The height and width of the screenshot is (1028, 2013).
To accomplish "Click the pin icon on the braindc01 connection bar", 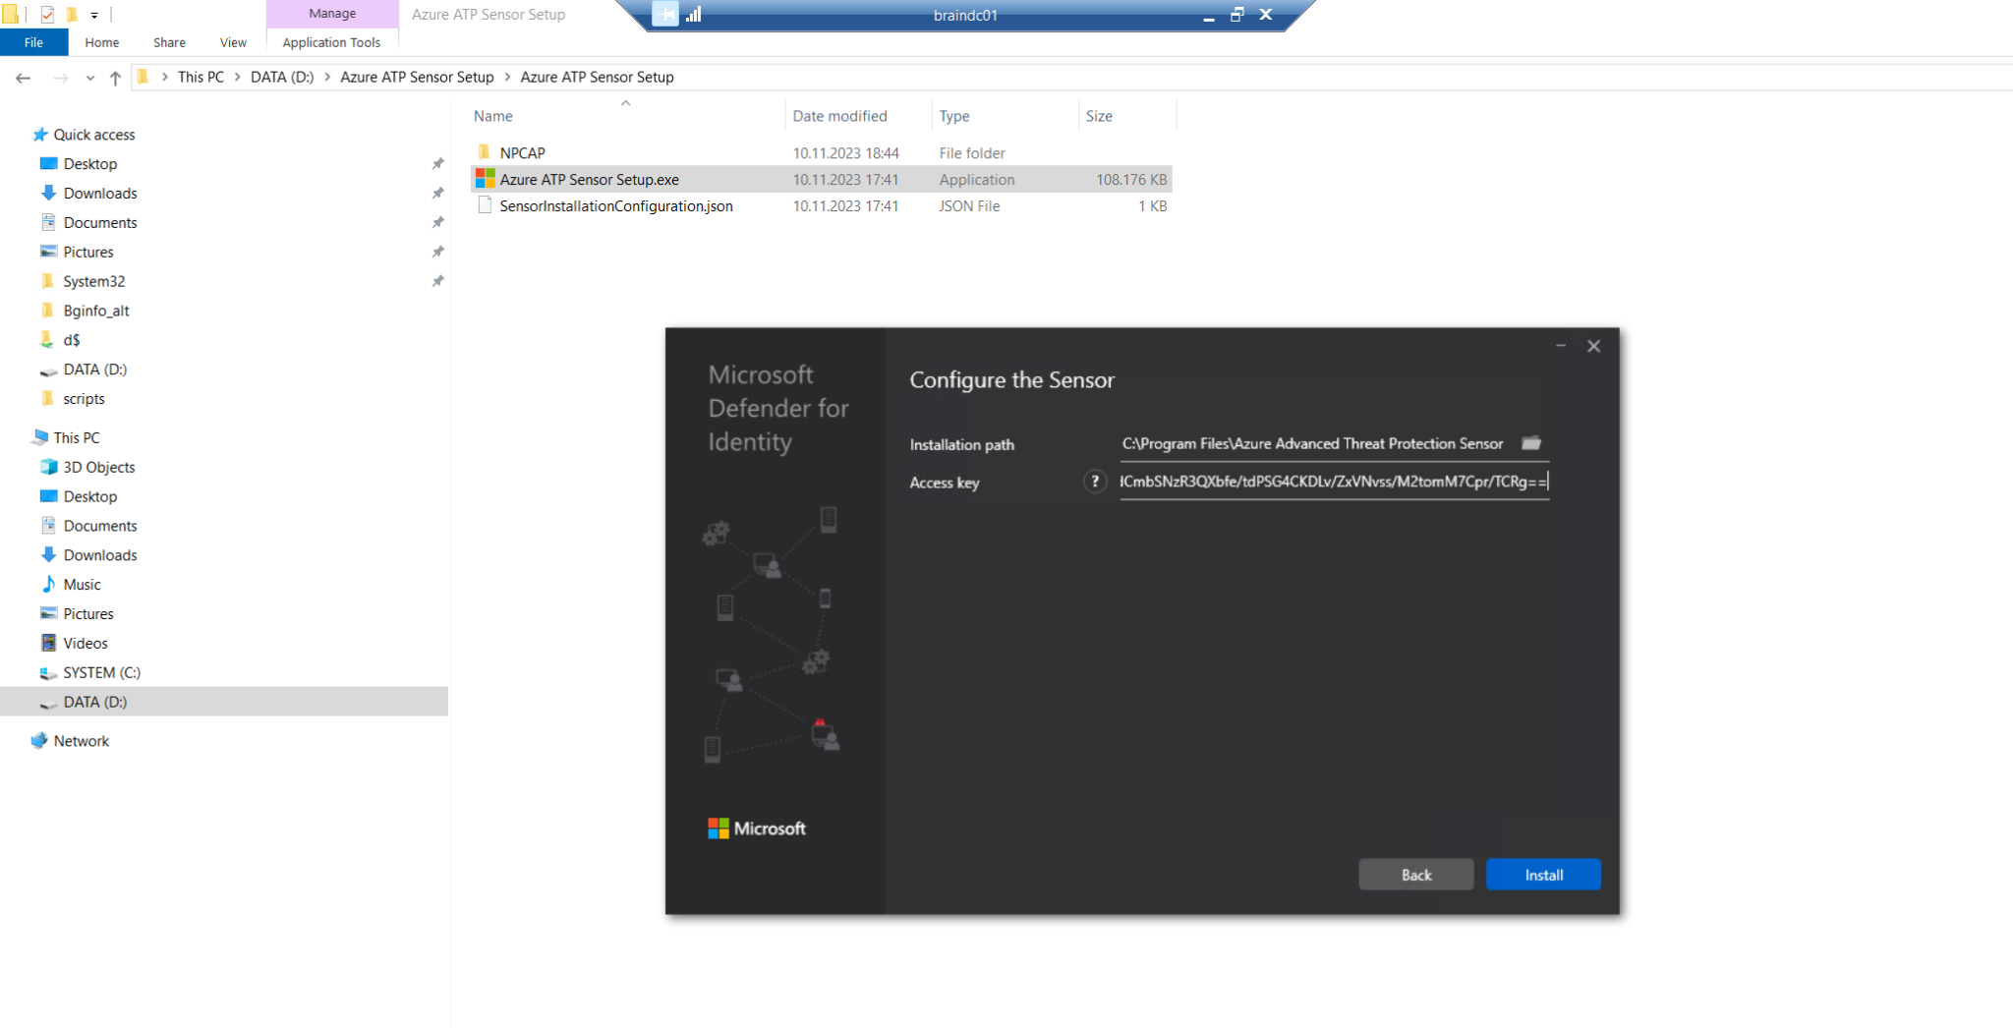I will point(667,15).
